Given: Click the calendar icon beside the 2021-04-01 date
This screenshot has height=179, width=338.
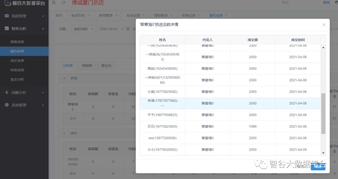Looking at the screenshot, I should 122,29.
